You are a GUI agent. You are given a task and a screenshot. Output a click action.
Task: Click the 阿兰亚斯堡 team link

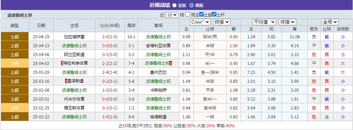pyautogui.click(x=74, y=55)
